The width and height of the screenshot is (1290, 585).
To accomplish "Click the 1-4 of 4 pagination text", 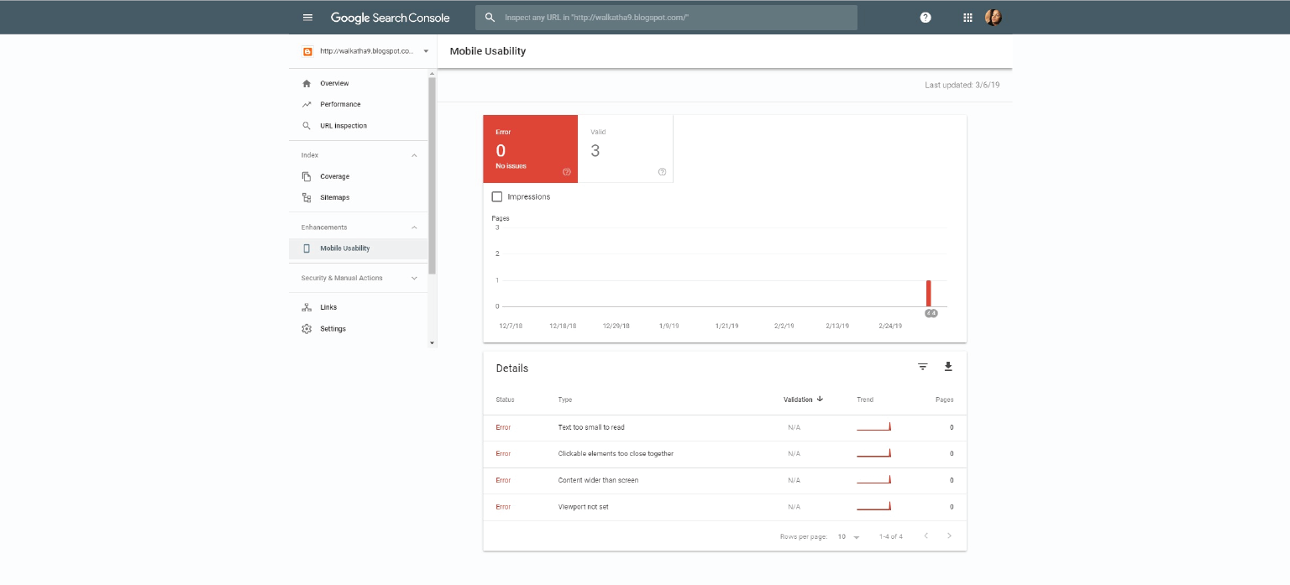I will pos(891,536).
